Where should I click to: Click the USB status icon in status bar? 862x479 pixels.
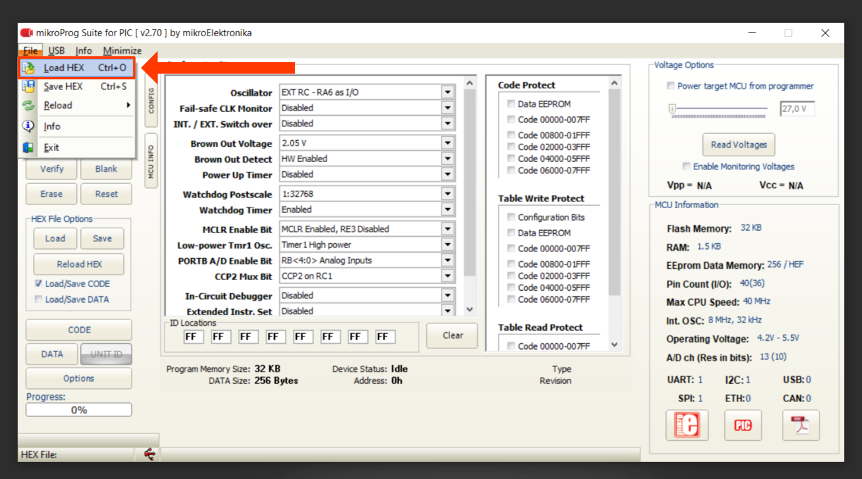click(x=150, y=455)
